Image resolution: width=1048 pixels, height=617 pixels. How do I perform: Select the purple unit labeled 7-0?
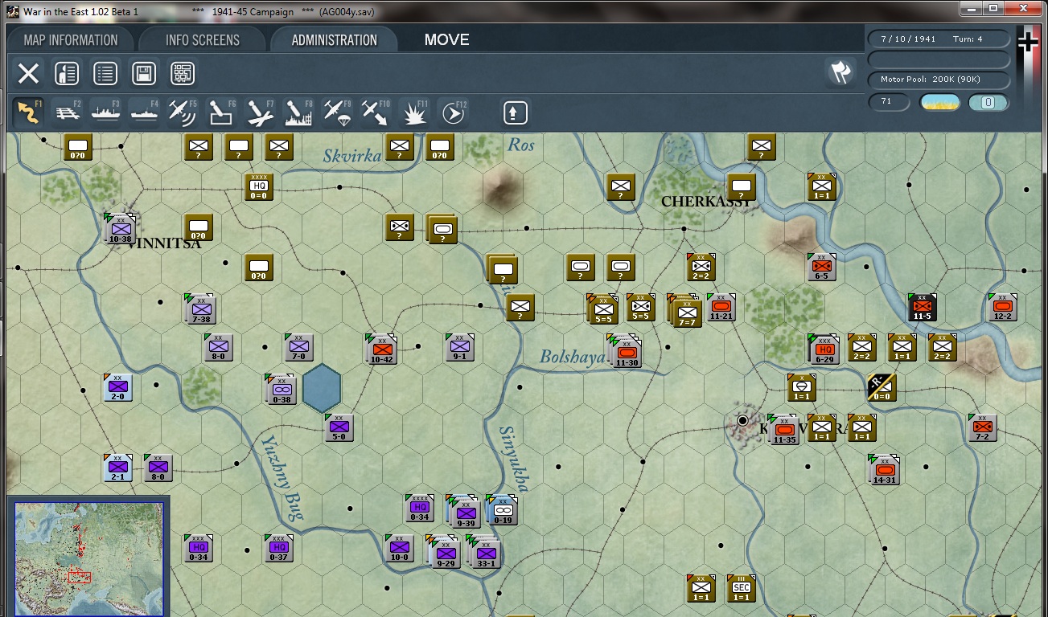298,347
